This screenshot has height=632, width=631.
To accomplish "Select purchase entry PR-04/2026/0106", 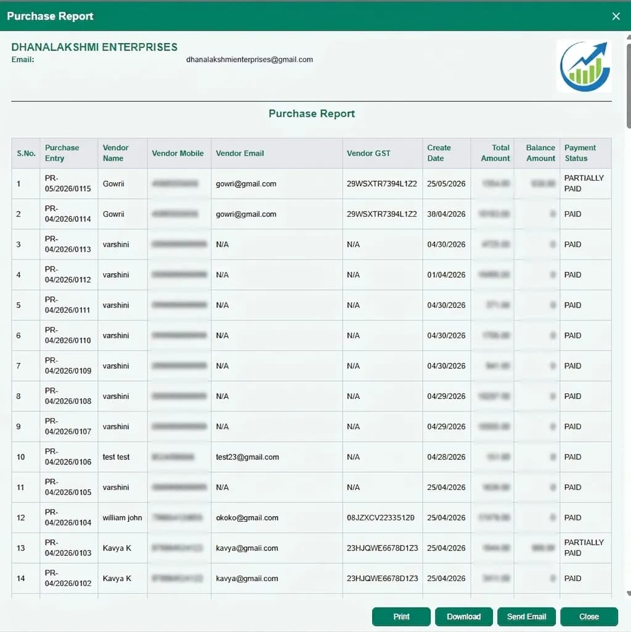I will coord(68,457).
